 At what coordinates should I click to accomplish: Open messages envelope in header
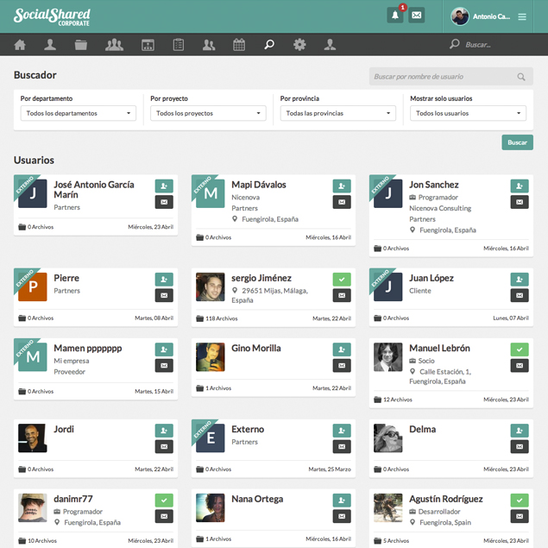[x=417, y=16]
